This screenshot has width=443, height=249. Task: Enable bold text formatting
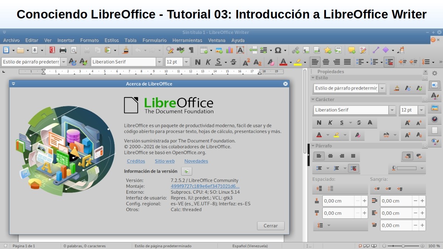coord(198,62)
